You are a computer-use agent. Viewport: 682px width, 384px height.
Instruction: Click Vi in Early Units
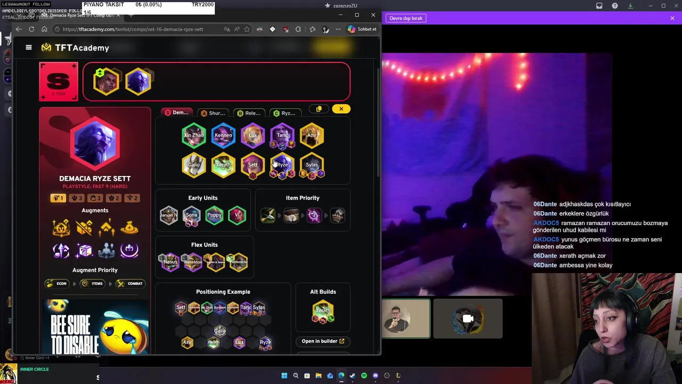pyautogui.click(x=237, y=215)
